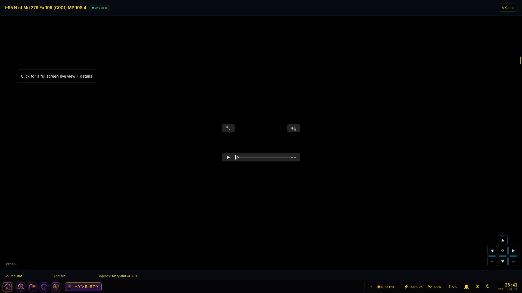Click the Type 'hls' value
Image resolution: width=522 pixels, height=293 pixels.
click(x=63, y=276)
